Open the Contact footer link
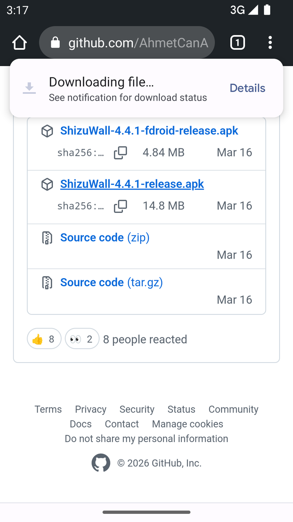The height and width of the screenshot is (522, 293). [122, 424]
